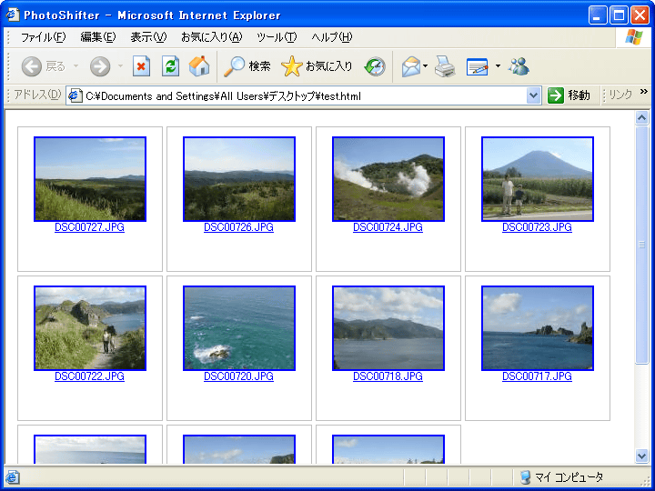
Task: Click the DSC00726 green valley thumbnail
Action: pos(239,179)
